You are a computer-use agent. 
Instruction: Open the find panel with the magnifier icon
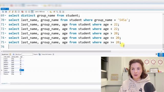pos(57,12)
